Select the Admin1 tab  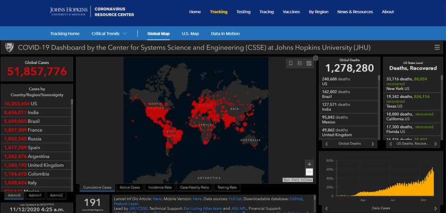35,195
